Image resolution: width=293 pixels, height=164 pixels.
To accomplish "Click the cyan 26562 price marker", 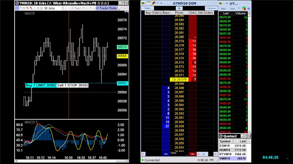I will pyautogui.click(x=122, y=83).
